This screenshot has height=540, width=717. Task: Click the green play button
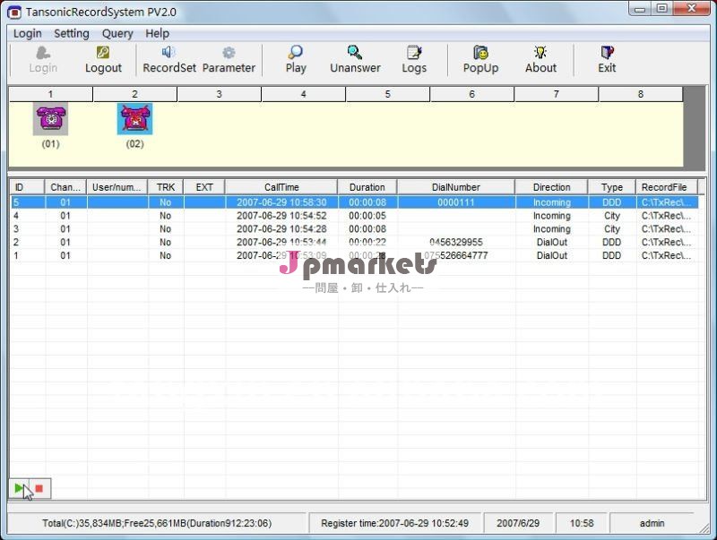(18, 488)
